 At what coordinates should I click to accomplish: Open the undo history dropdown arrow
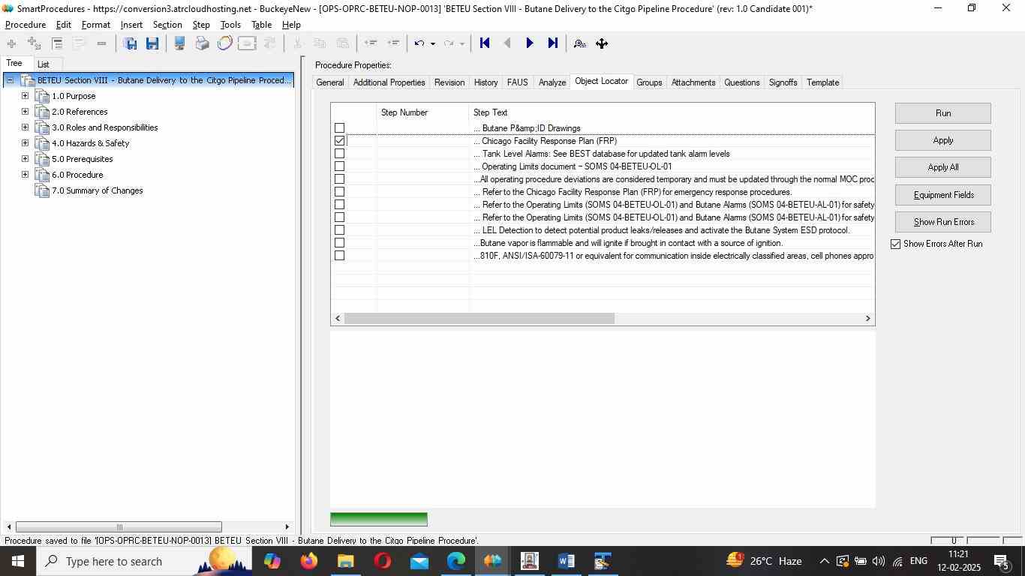pyautogui.click(x=433, y=43)
